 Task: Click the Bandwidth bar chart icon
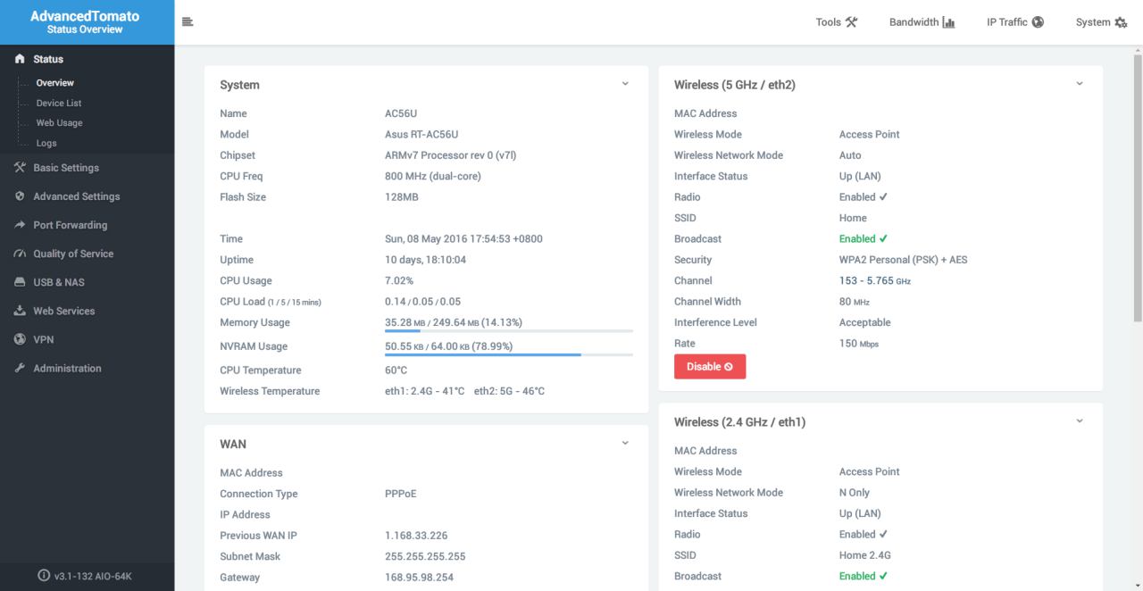pyautogui.click(x=948, y=22)
